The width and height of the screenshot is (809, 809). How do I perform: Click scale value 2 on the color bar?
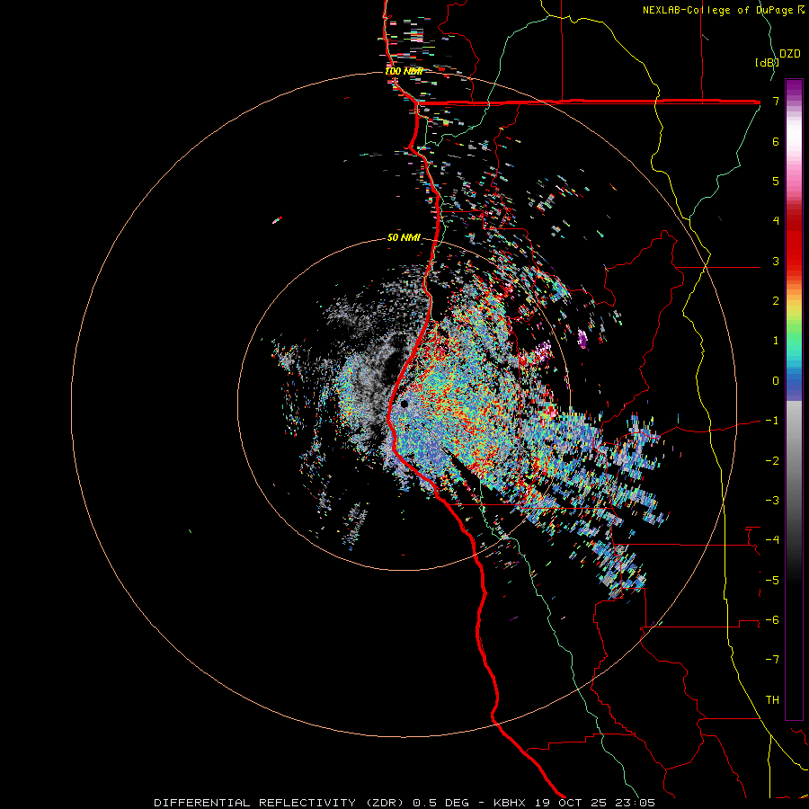776,301
